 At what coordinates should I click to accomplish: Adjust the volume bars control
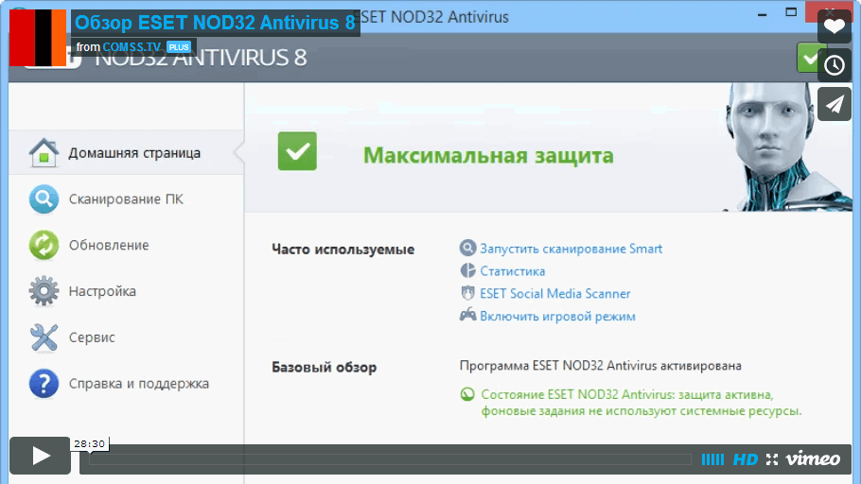(712, 459)
